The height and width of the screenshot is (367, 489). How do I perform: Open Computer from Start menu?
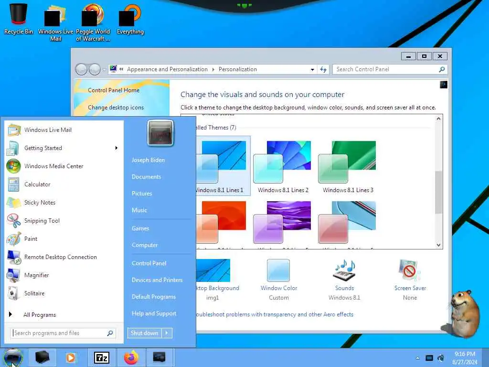point(145,245)
